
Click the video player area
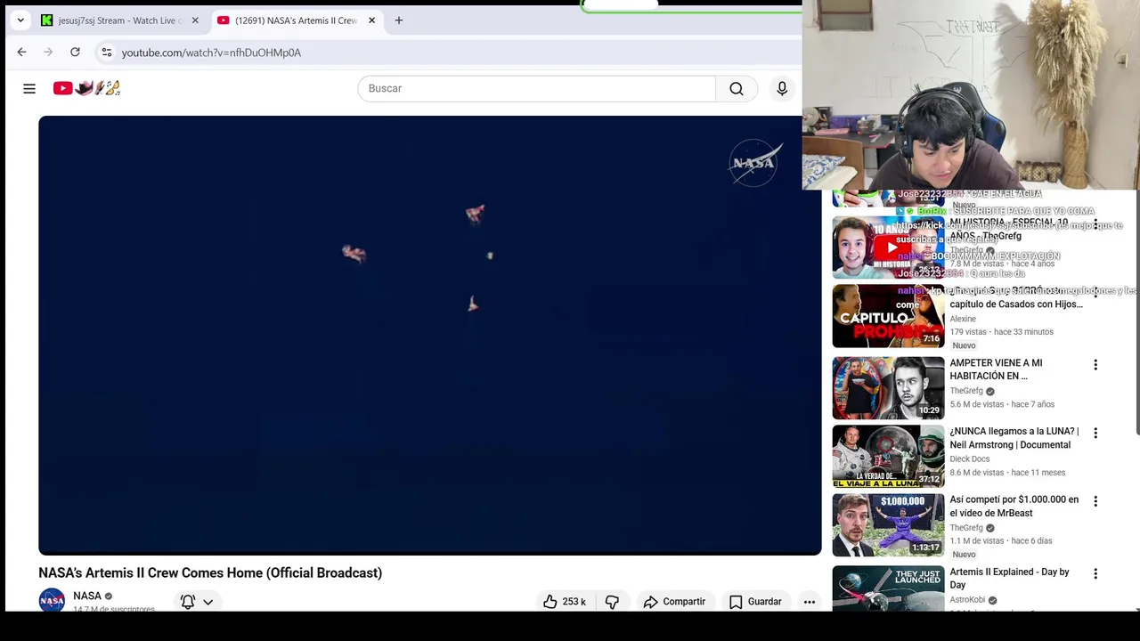429,336
